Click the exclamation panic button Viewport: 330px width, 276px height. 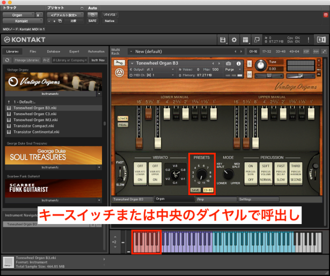coord(309,40)
